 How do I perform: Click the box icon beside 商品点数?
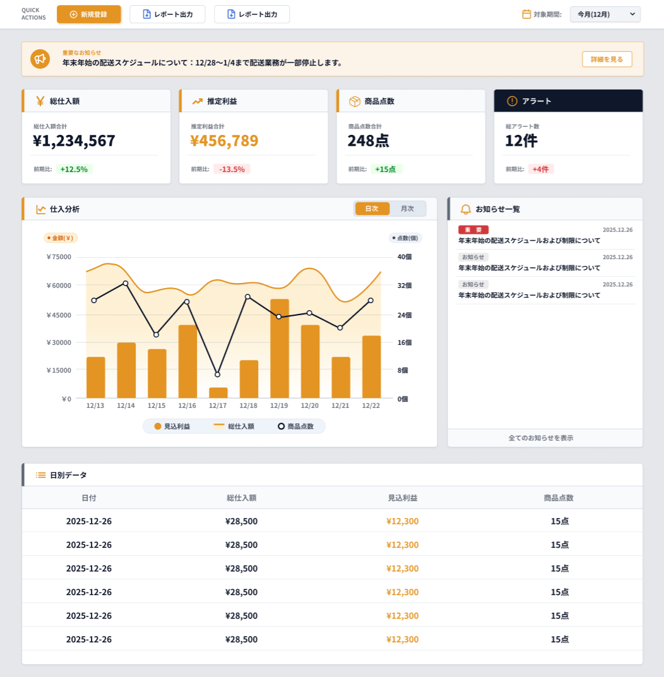click(355, 101)
